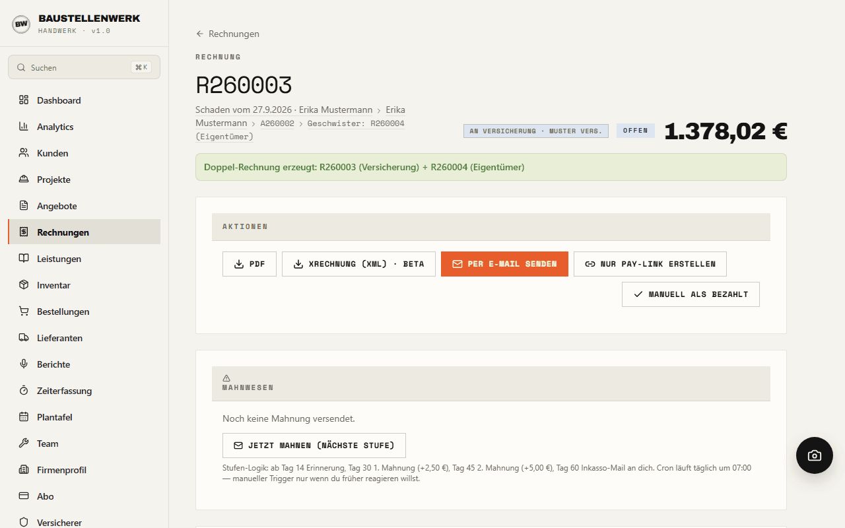Create only a Pay-Link
The image size is (845, 528).
[650, 264]
